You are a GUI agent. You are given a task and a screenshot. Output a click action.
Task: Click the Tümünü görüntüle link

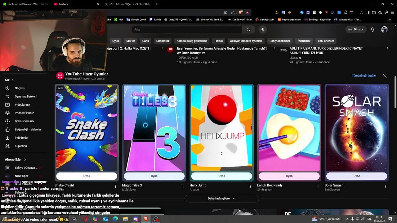364,76
